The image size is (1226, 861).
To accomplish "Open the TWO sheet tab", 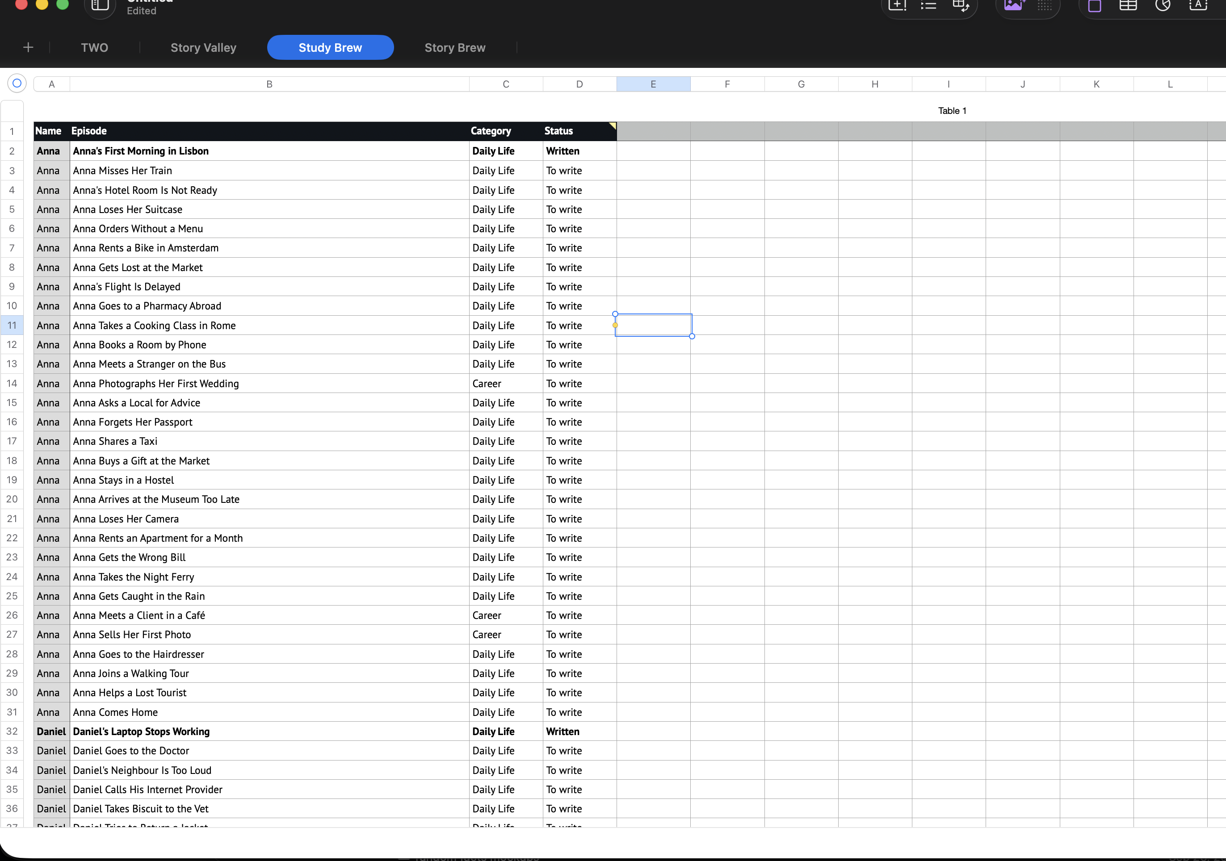I will click(95, 47).
